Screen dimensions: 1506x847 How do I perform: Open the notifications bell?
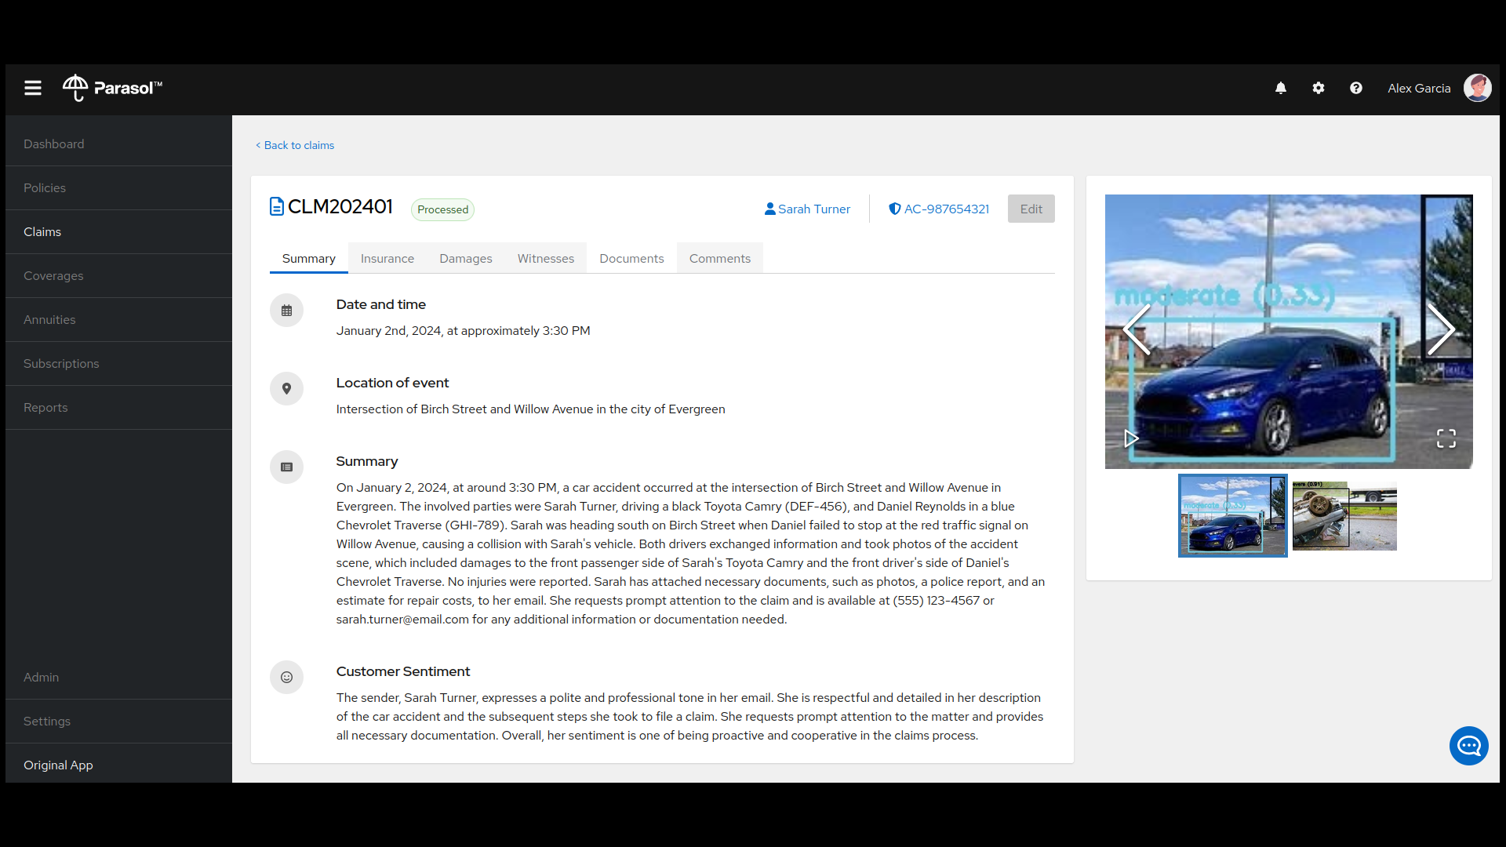1280,88
